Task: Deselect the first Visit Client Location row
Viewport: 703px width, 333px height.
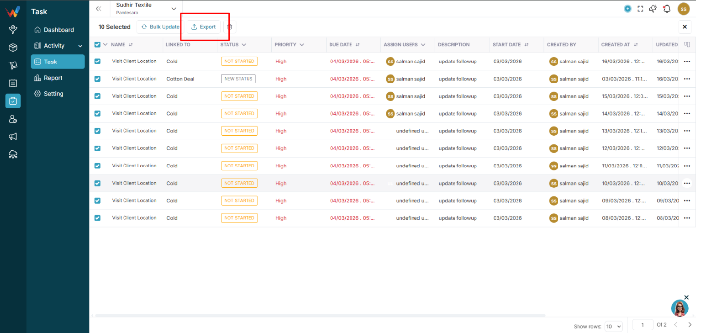Action: pos(97,61)
